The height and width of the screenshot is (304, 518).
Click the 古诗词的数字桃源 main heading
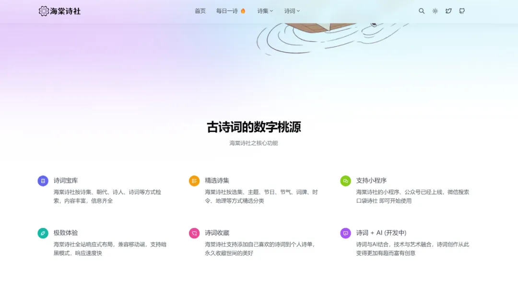tap(254, 127)
